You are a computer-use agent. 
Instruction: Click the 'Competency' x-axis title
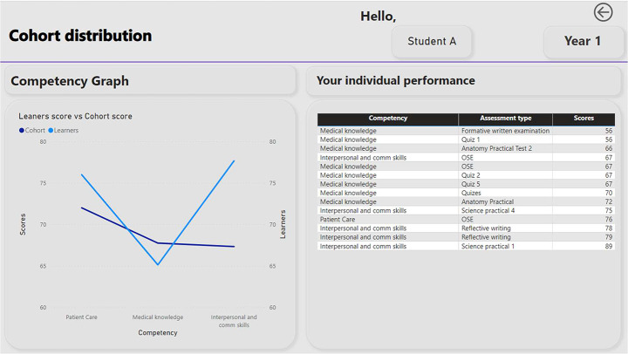pyautogui.click(x=158, y=333)
